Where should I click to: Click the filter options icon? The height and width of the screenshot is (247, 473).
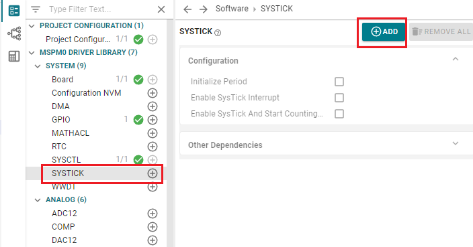click(36, 9)
